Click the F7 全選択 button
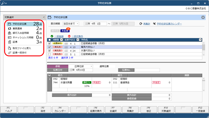The width and height of the screenshot is (209, 118). coord(113,110)
